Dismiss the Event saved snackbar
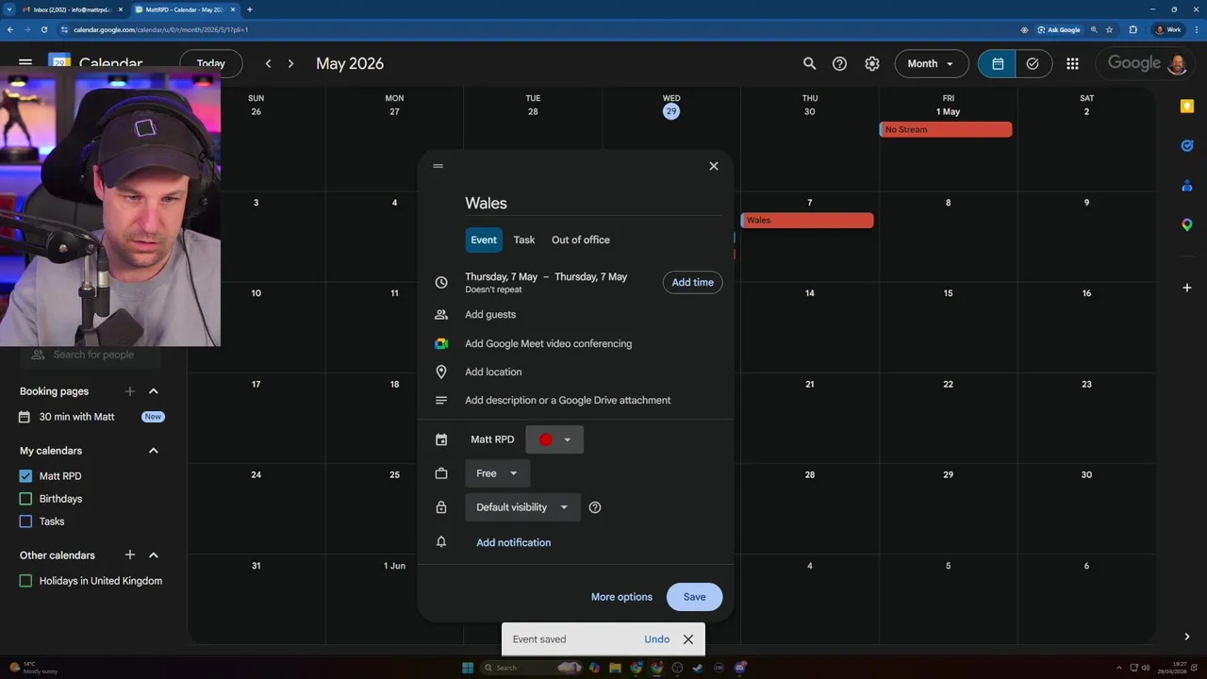Image resolution: width=1207 pixels, height=679 pixels. point(688,639)
